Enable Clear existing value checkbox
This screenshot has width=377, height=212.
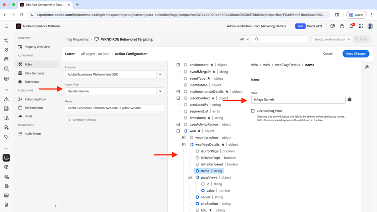point(253,111)
